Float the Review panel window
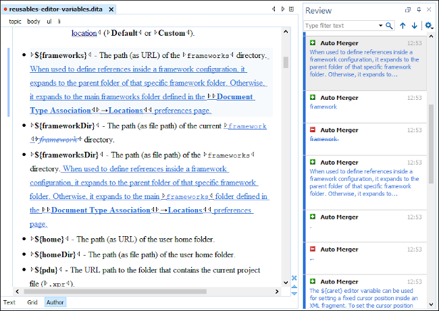Screen dimensions: 439x311 (x=408, y=10)
